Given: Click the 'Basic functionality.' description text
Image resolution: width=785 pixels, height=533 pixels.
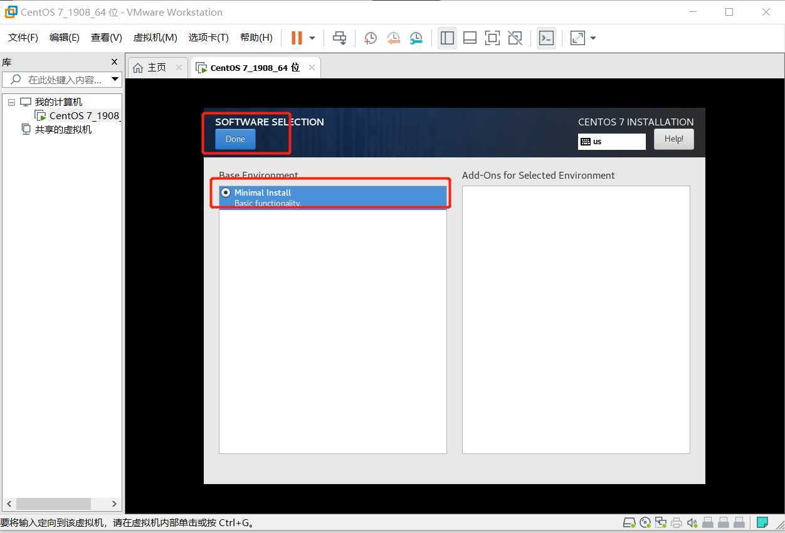Looking at the screenshot, I should click(x=268, y=203).
